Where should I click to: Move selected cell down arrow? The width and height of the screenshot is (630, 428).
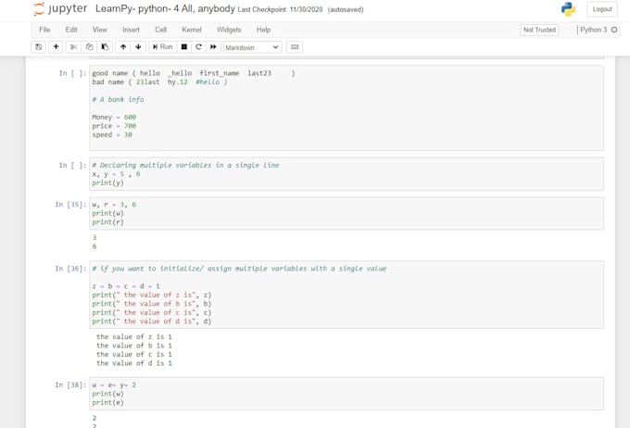click(138, 47)
